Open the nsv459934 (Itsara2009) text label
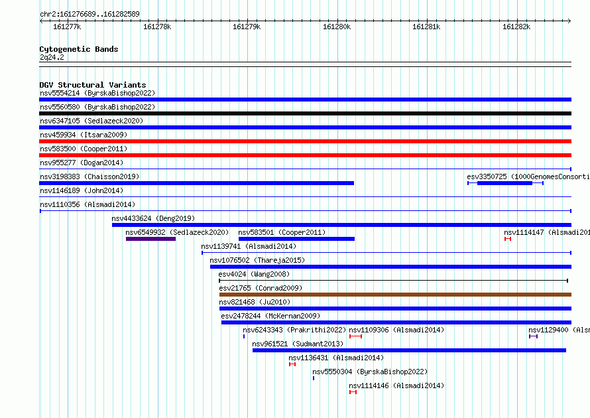The image size is (590, 418). (x=84, y=135)
